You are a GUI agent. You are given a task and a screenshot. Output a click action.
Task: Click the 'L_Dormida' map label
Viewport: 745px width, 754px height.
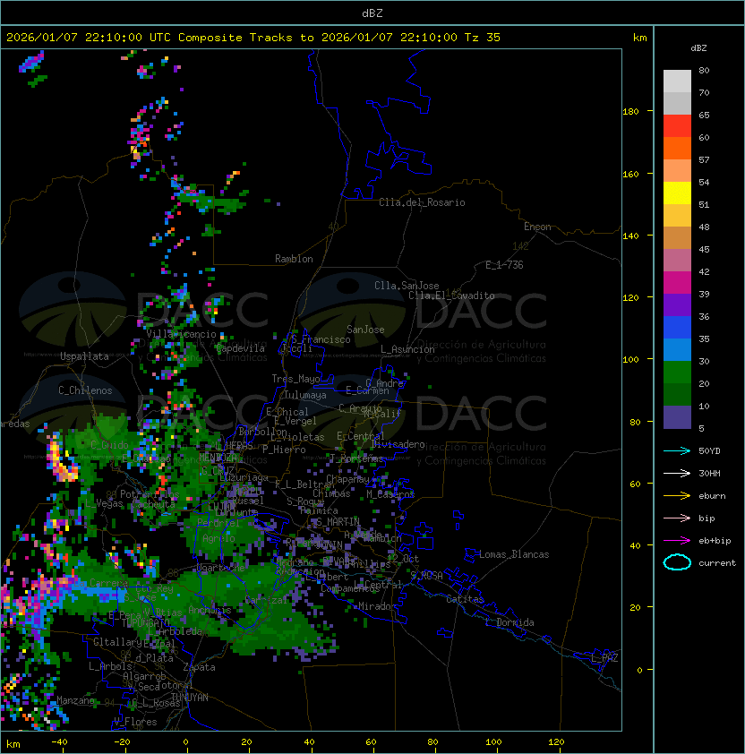point(510,622)
